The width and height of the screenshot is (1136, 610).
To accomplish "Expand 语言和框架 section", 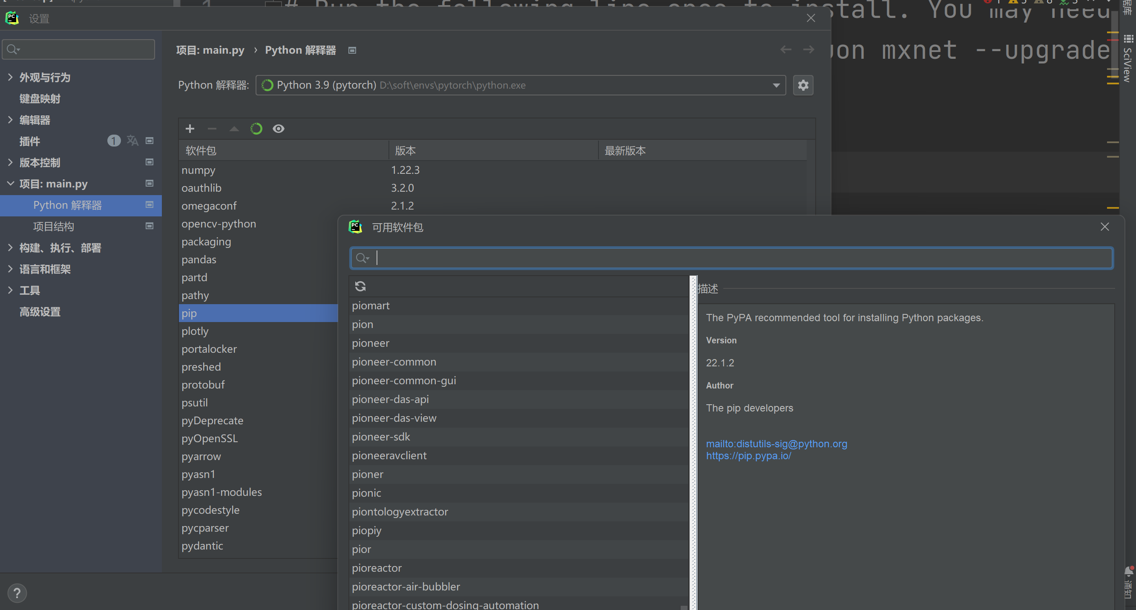I will [10, 269].
